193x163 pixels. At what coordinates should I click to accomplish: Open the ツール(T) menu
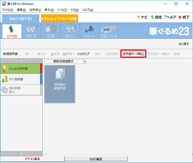[x=62, y=10]
